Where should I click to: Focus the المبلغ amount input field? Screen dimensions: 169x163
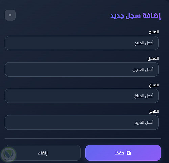(x=81, y=96)
